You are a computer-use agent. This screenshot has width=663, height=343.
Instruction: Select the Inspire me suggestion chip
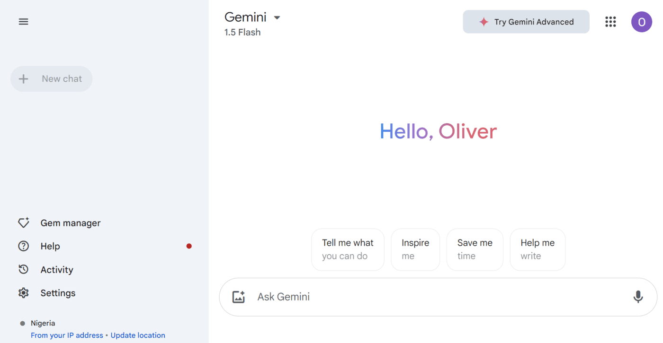click(x=415, y=249)
